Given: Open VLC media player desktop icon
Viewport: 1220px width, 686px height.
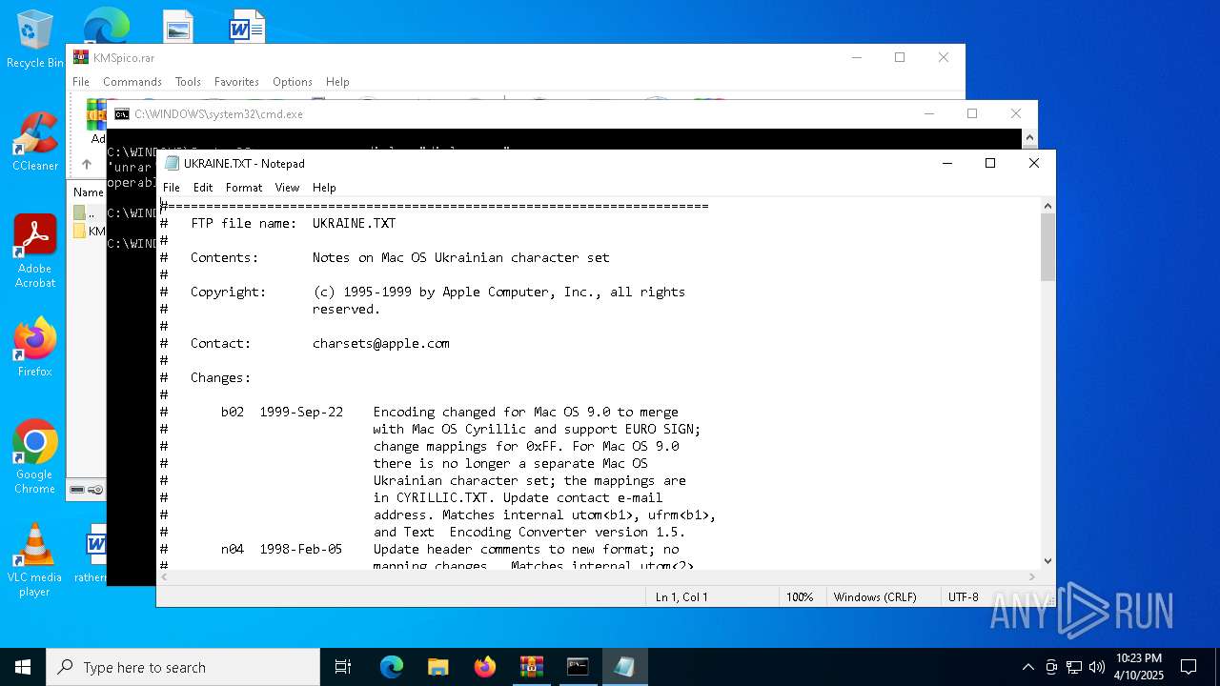Looking at the screenshot, I should tap(35, 559).
